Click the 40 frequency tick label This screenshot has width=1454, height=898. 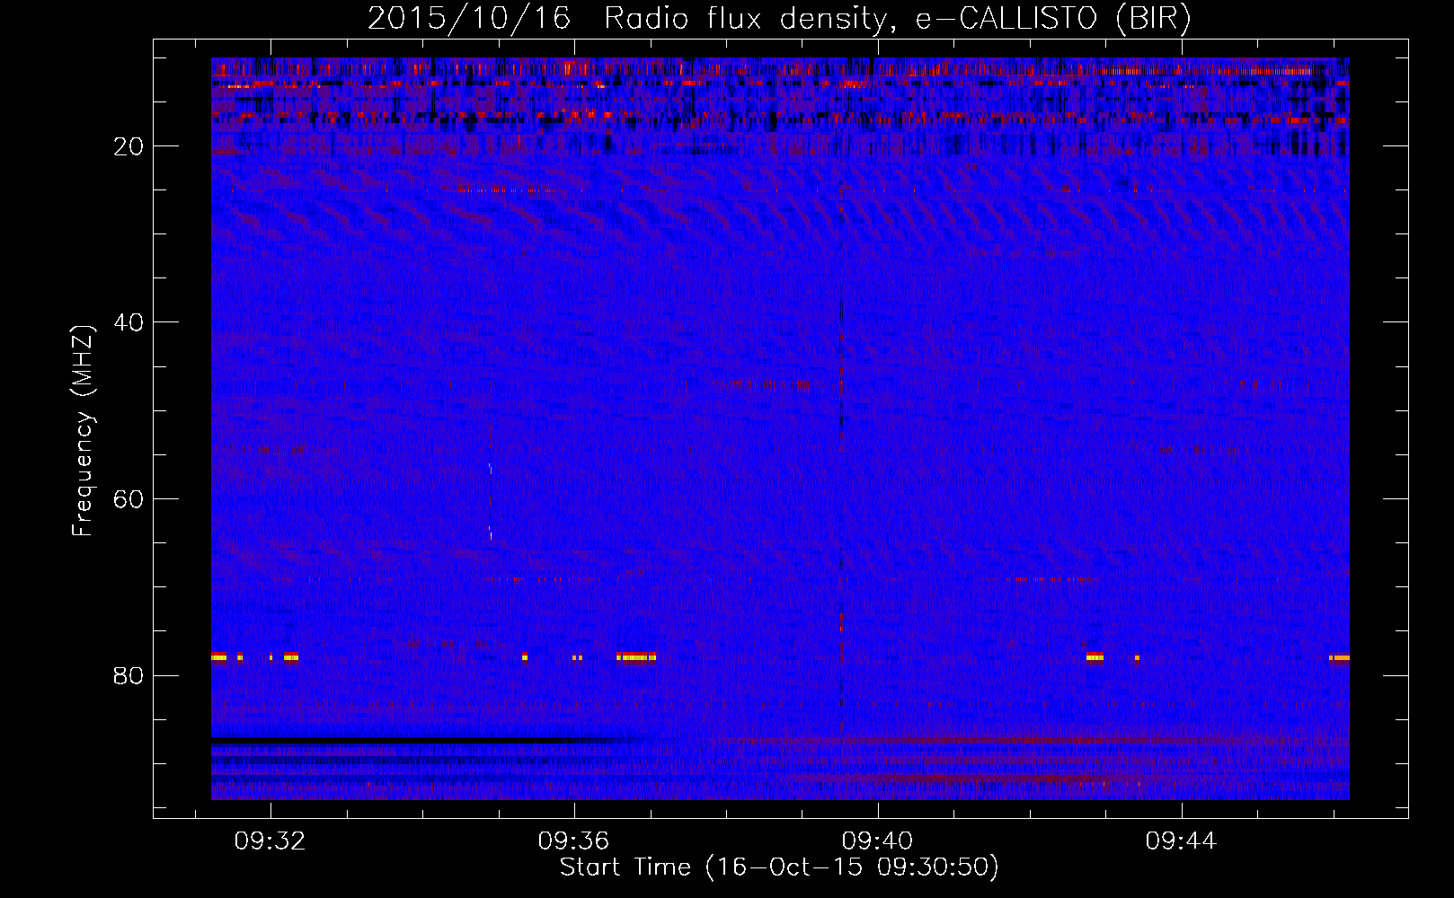pos(129,322)
